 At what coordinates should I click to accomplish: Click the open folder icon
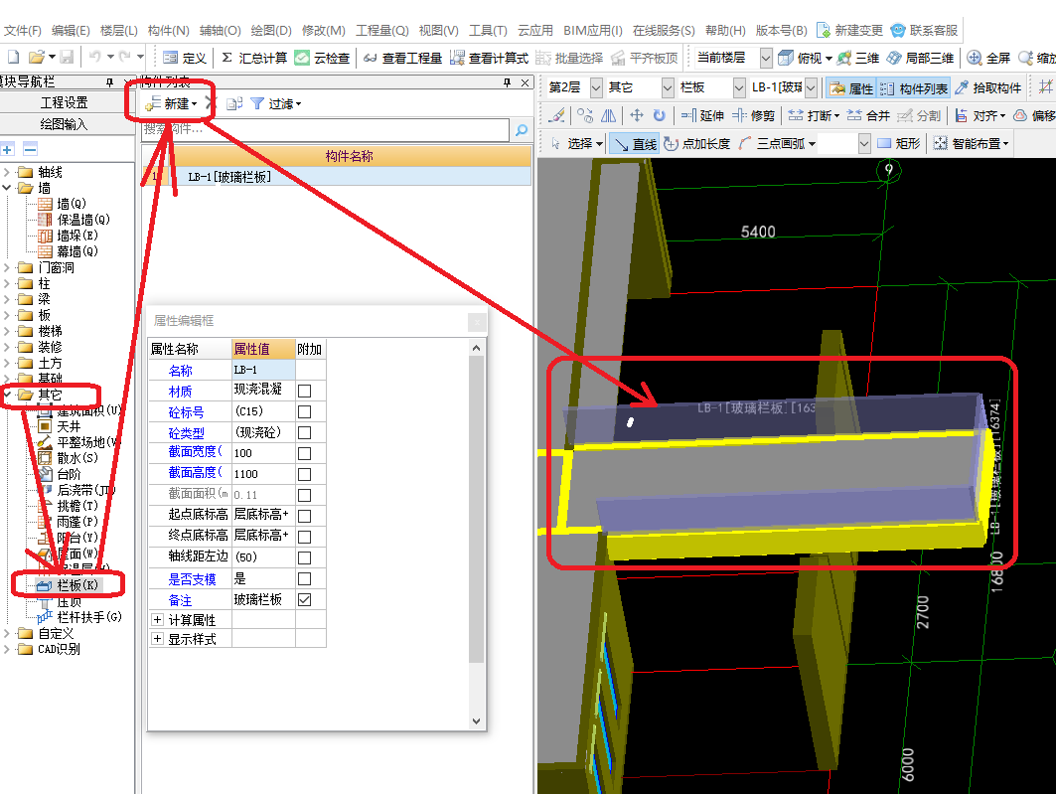37,58
